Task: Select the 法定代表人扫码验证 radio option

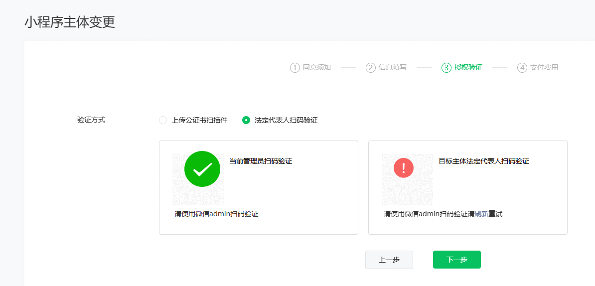Action: coord(246,120)
